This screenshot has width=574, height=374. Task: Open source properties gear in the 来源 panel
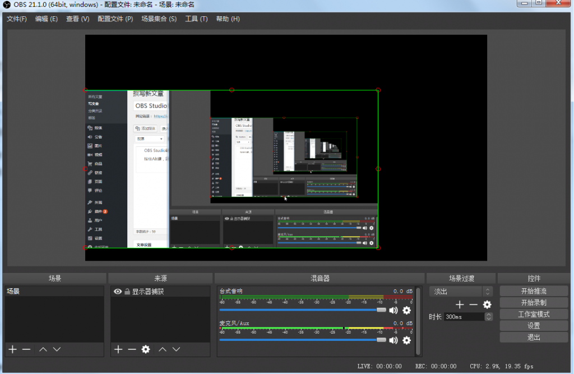pyautogui.click(x=146, y=349)
